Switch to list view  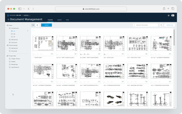pos(37,25)
